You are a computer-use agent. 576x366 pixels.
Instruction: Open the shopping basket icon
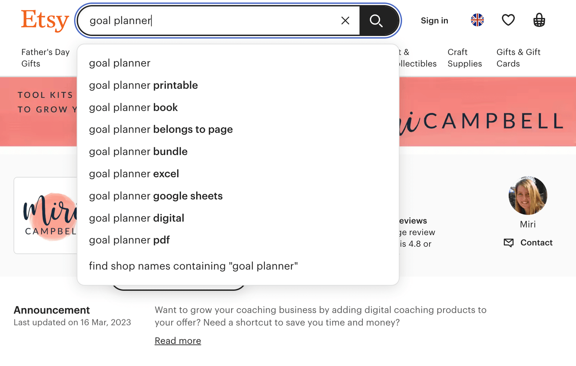539,20
